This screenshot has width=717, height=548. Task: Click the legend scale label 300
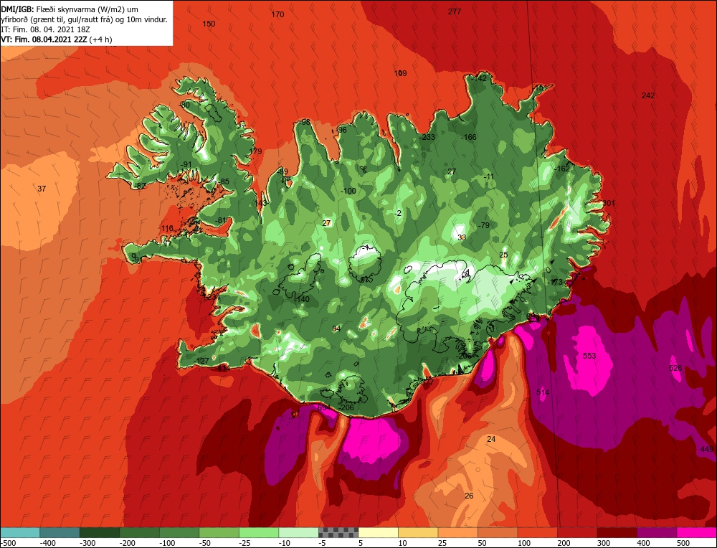(604, 543)
